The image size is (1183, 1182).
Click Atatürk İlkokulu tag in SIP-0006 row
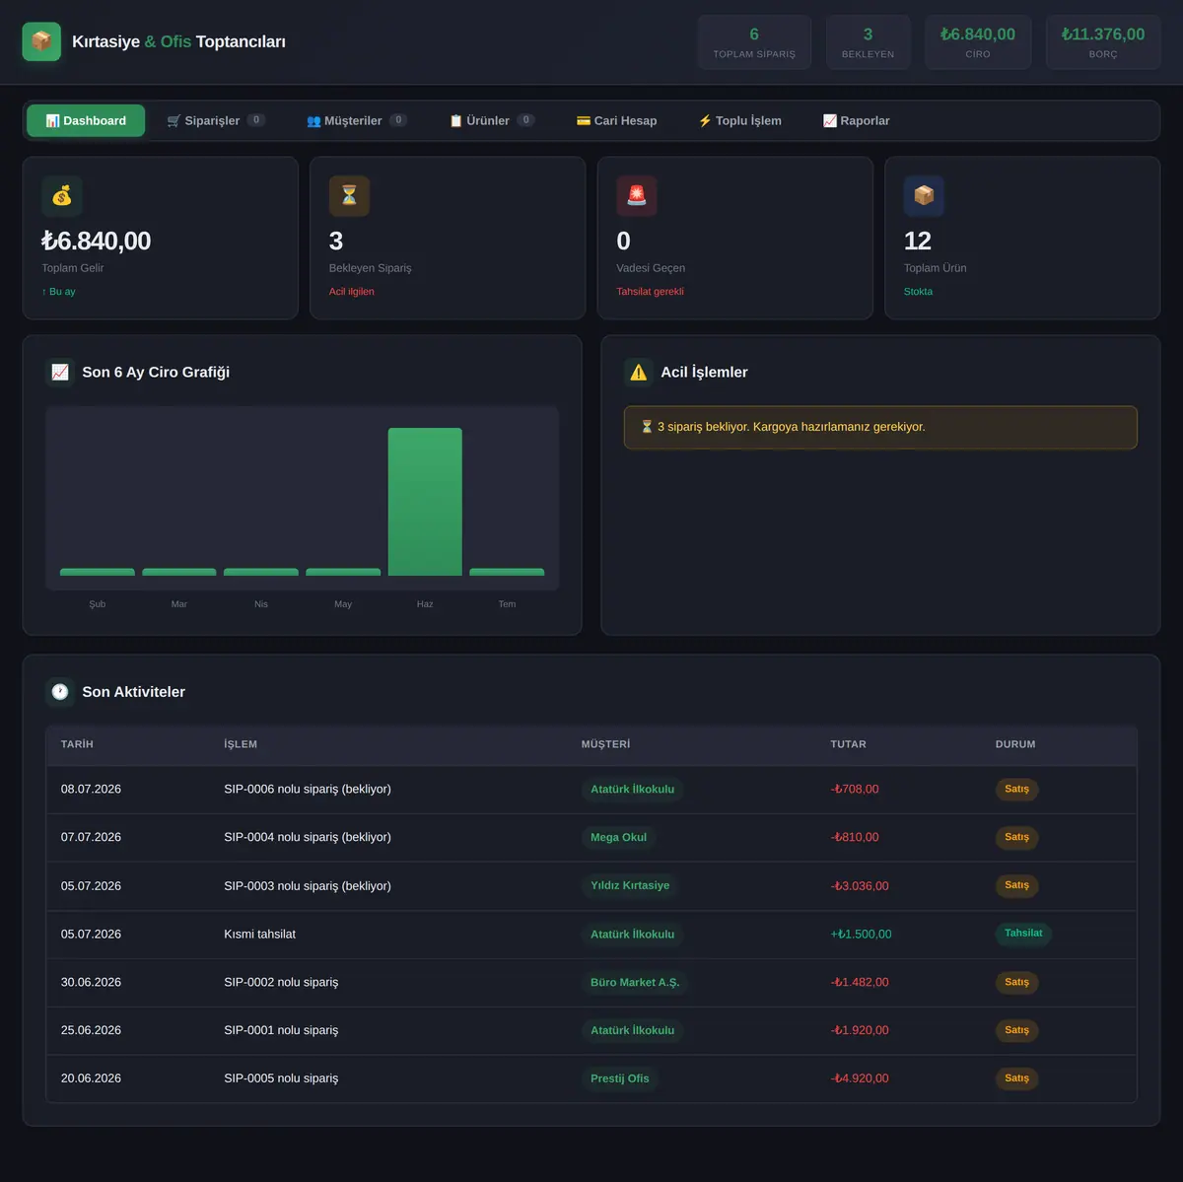[x=633, y=789]
